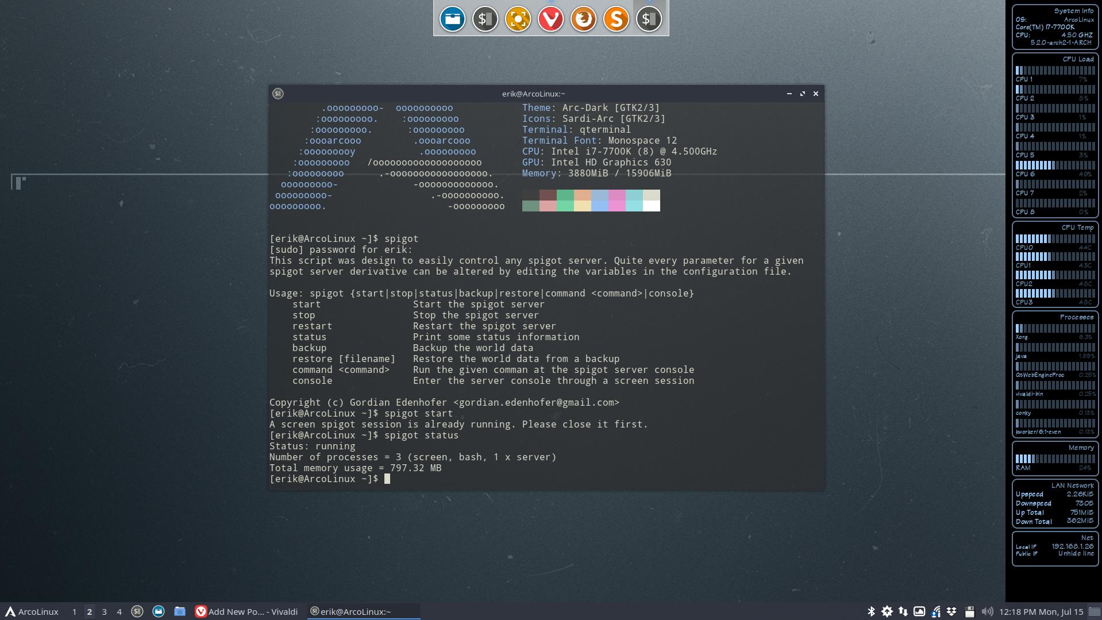Screen dimensions: 1102x620
Task: Click the wallpaper changer tray icon
Action: (919, 611)
